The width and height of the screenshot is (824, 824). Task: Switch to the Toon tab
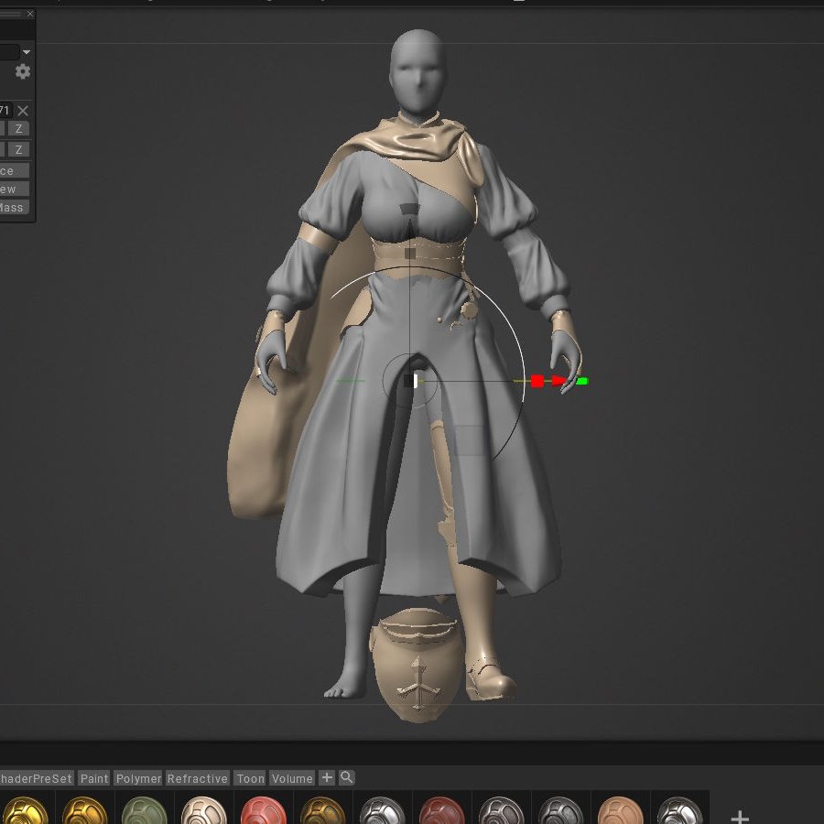[x=250, y=777]
